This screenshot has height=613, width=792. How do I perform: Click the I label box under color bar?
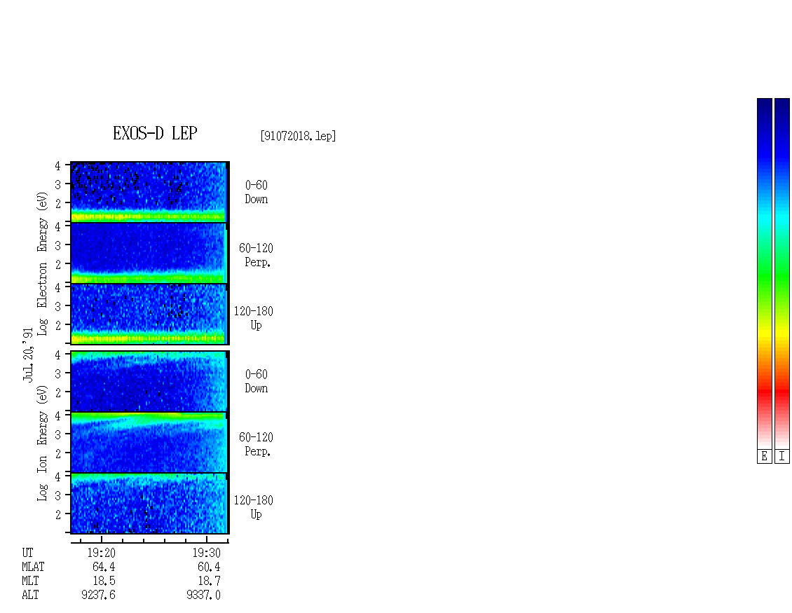[x=782, y=457]
